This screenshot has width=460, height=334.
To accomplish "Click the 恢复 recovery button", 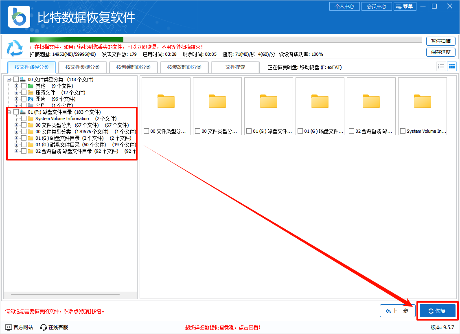I will coord(437,310).
